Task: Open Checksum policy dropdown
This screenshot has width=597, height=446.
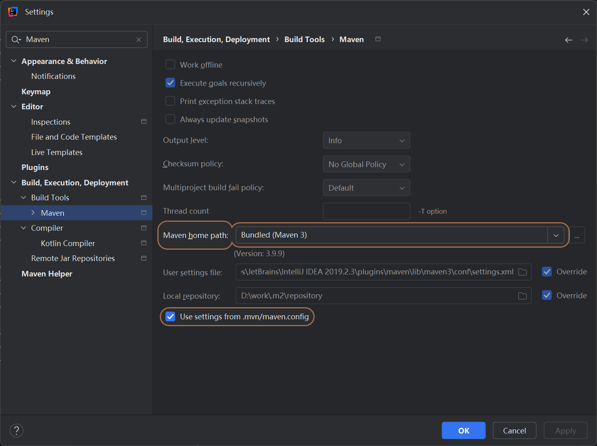Action: 366,164
